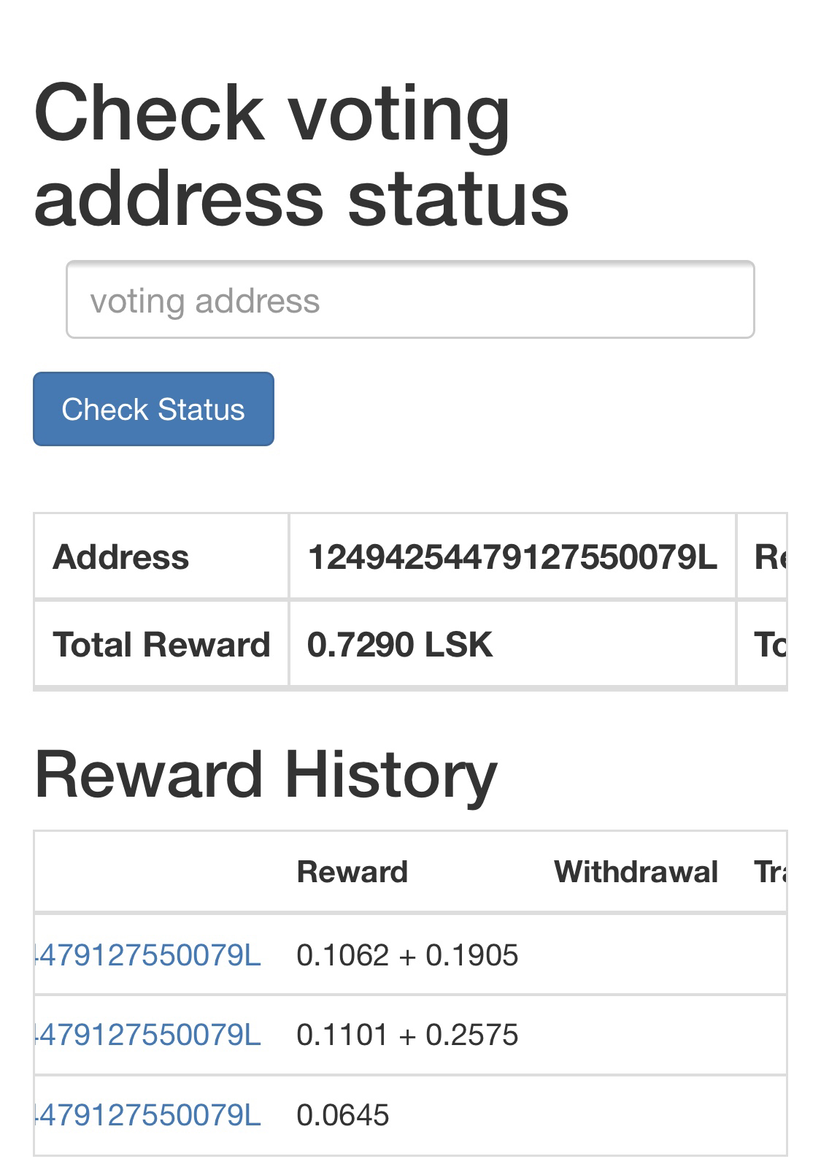This screenshot has height=1167, width=821.
Task: Click the cut-off cell right of 0.7290 LSK
Action: click(x=763, y=645)
